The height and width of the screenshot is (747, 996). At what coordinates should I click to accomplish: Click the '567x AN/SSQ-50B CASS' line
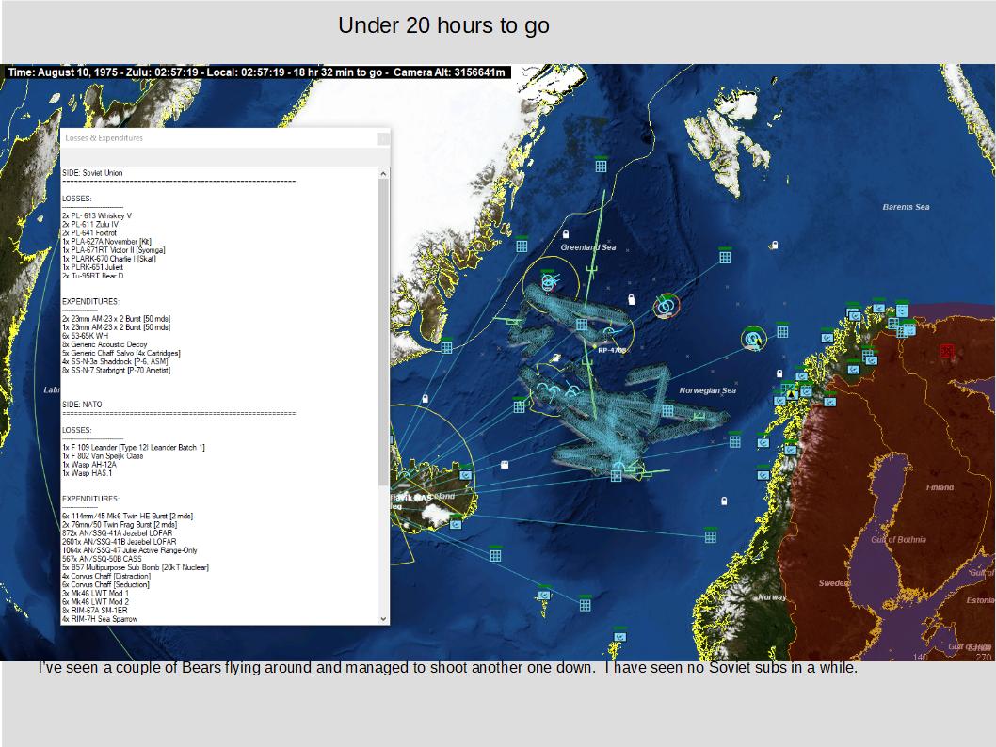pos(102,559)
